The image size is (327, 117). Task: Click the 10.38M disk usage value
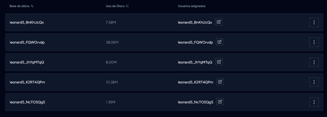click(x=112, y=82)
